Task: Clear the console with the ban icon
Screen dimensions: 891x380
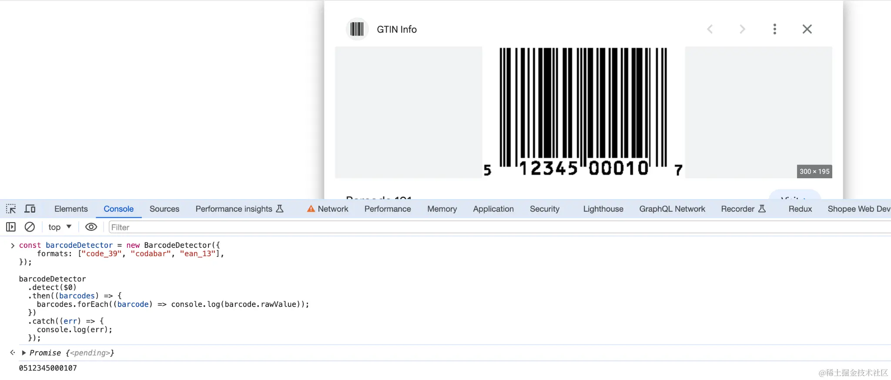Action: (x=30, y=227)
